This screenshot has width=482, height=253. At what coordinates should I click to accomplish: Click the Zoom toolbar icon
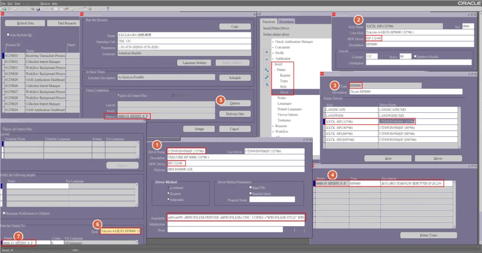coord(85,9)
